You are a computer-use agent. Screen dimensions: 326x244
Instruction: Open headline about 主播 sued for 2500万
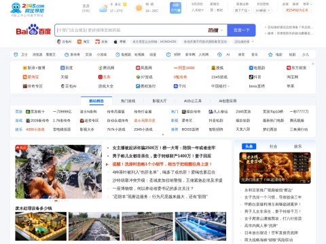click(164, 148)
